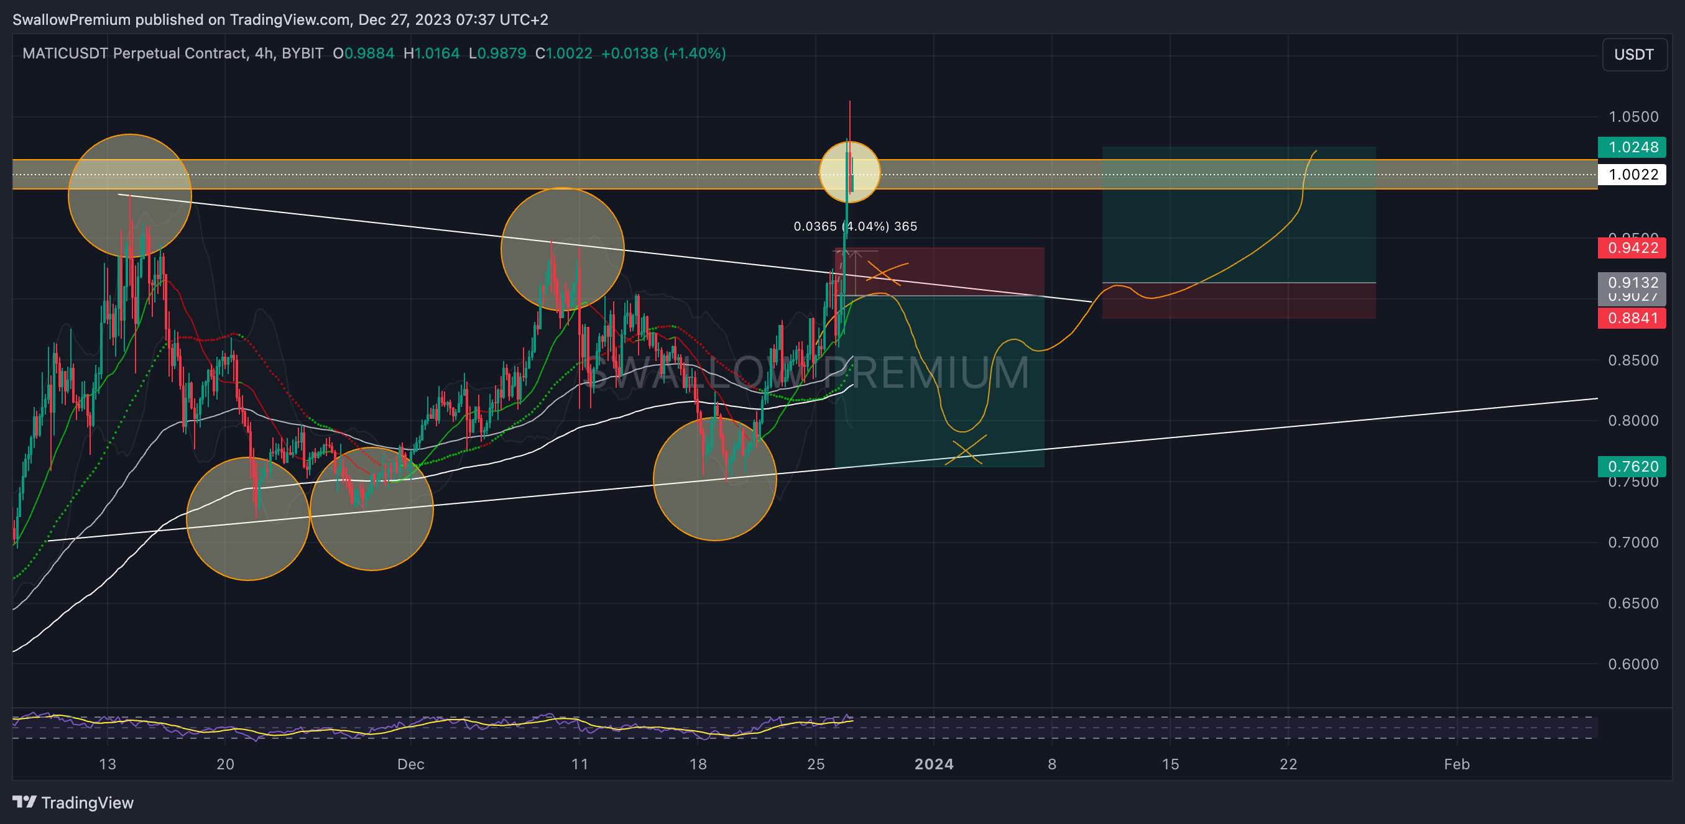Click the 2024 label on time axis
This screenshot has width=1685, height=824.
point(934,764)
